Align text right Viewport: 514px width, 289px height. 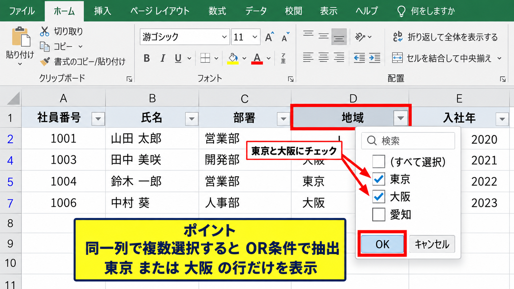point(339,57)
